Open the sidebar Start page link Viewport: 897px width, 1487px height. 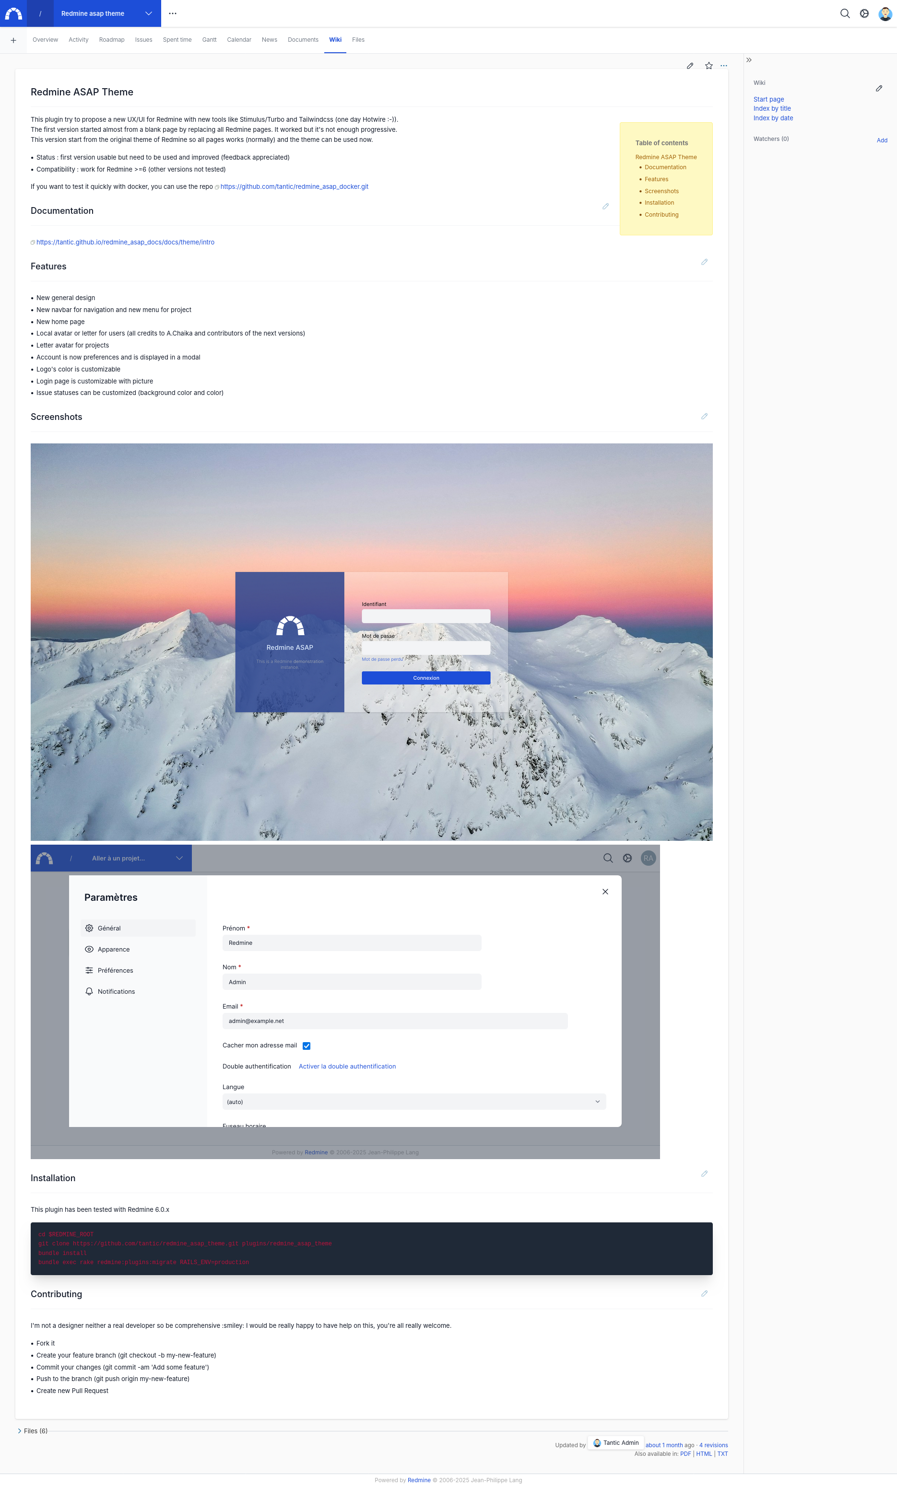point(768,100)
